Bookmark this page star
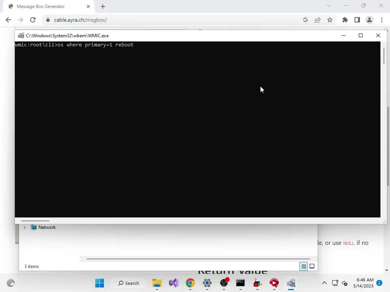Image resolution: width=390 pixels, height=292 pixels. click(330, 20)
